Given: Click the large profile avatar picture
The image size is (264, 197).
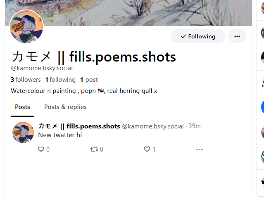Looking at the screenshot, I should (26, 27).
